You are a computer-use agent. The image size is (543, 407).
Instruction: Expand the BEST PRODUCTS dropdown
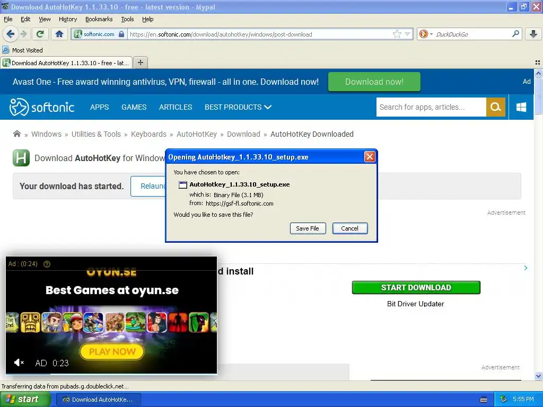[238, 107]
